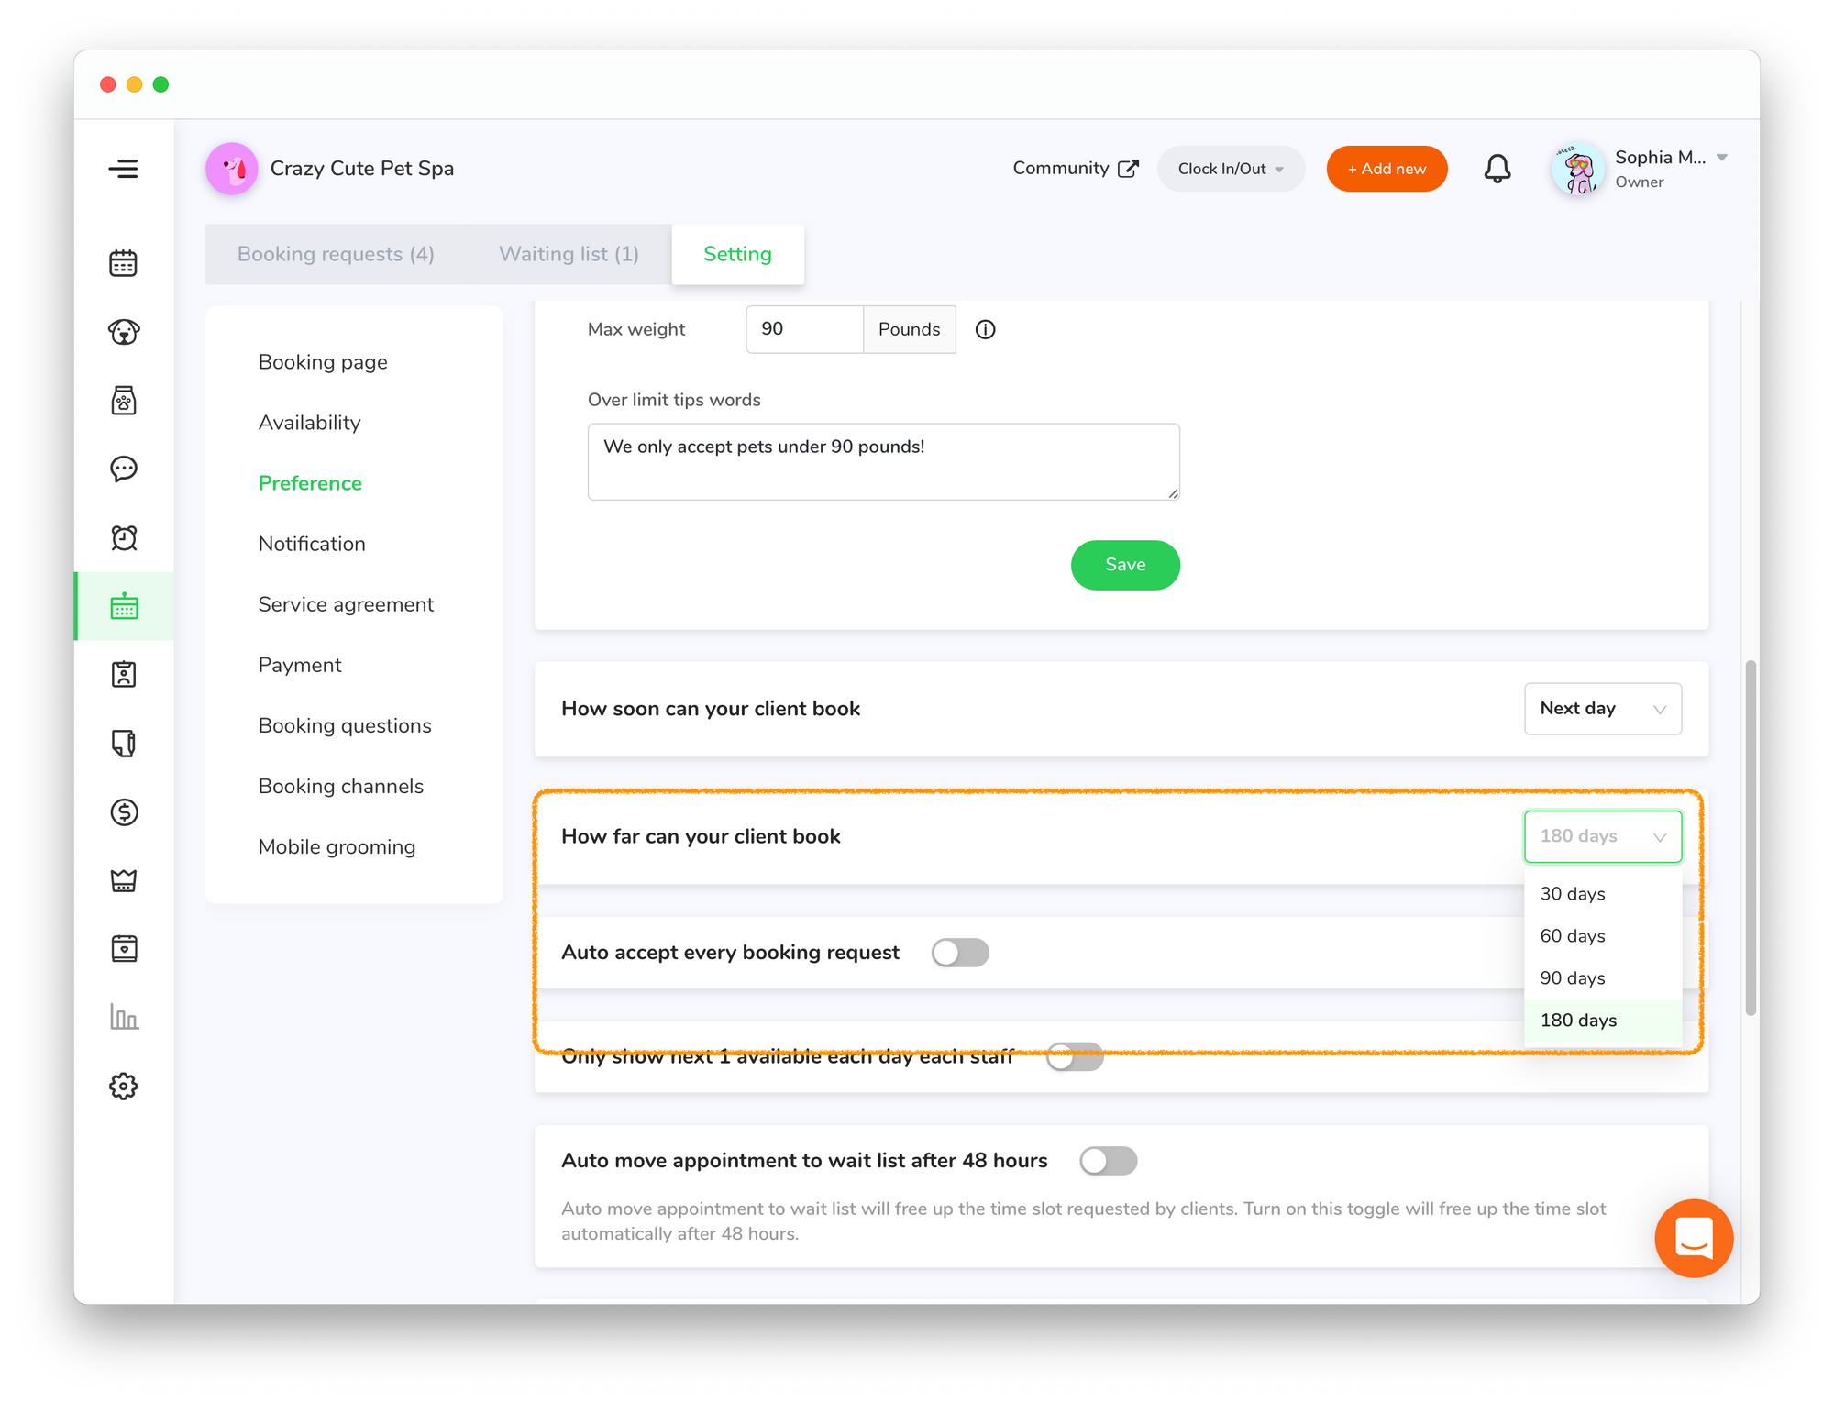Collapse the How far can client book dropdown
This screenshot has height=1402, width=1834.
(1602, 836)
